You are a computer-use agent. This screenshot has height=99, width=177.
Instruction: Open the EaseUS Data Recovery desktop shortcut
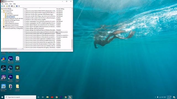click(x=4, y=87)
